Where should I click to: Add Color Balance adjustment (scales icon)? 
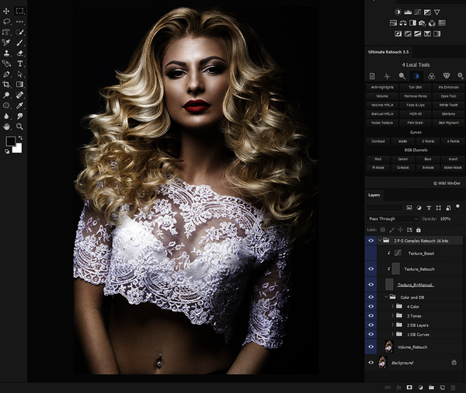[403, 23]
